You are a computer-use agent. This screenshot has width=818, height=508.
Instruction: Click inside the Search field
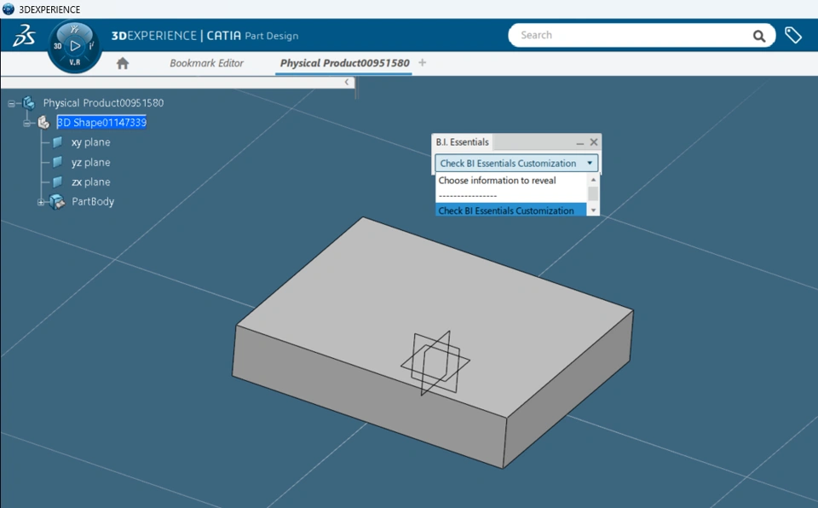pos(631,35)
